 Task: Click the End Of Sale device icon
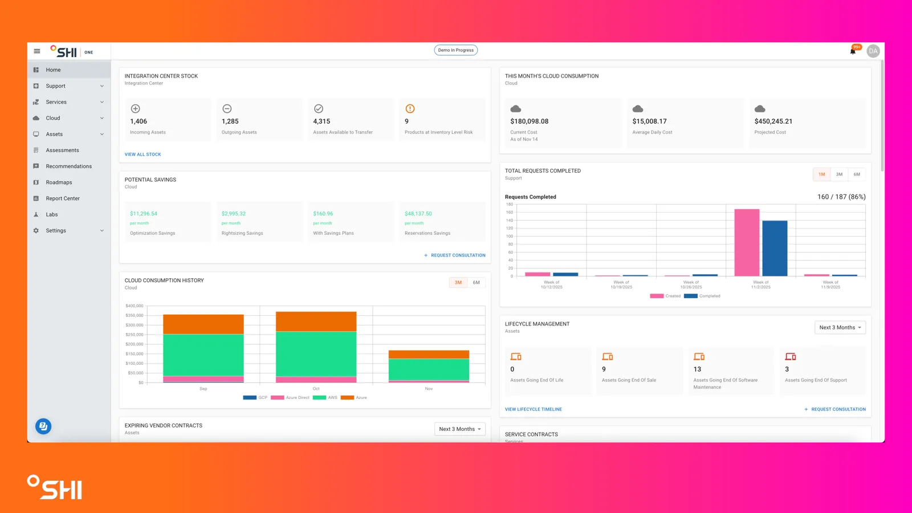pyautogui.click(x=608, y=356)
